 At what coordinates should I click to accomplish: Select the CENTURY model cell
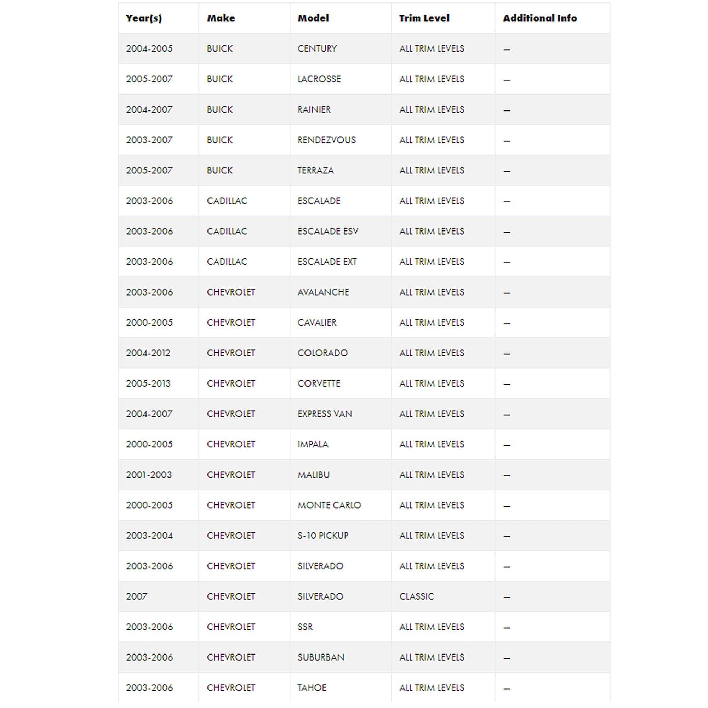(x=317, y=49)
